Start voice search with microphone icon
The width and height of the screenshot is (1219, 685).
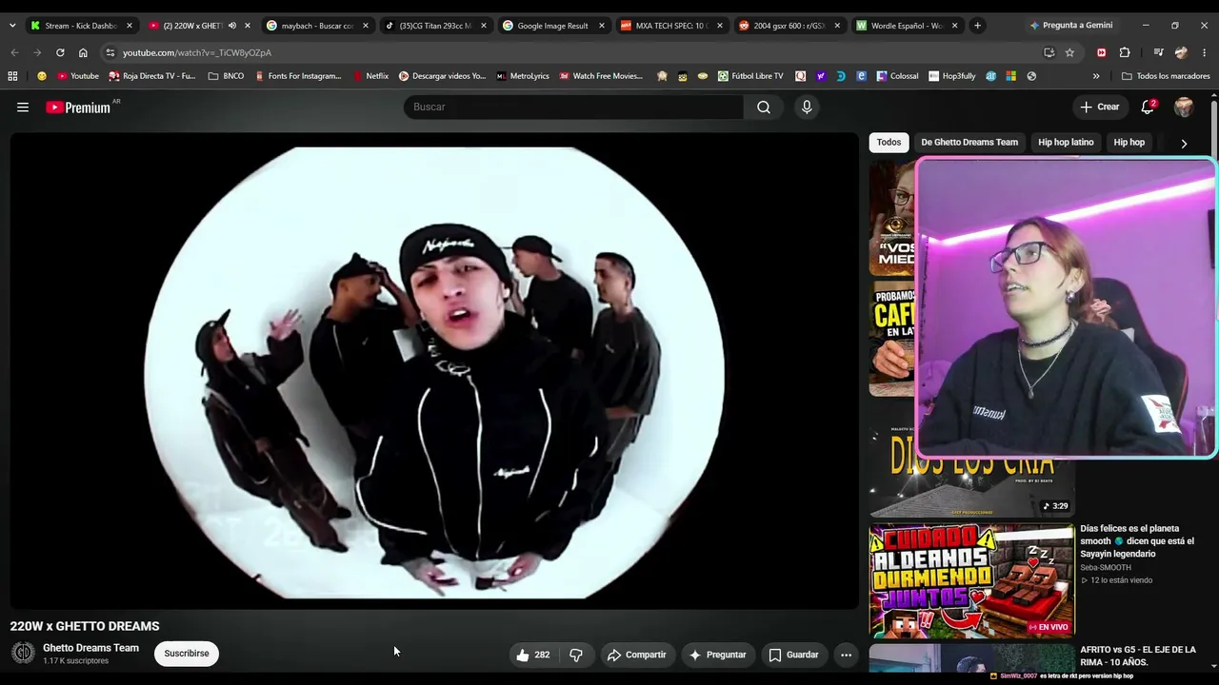click(x=807, y=108)
